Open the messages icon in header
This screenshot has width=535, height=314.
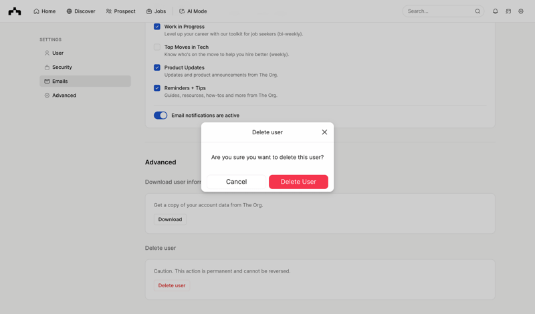(508, 11)
